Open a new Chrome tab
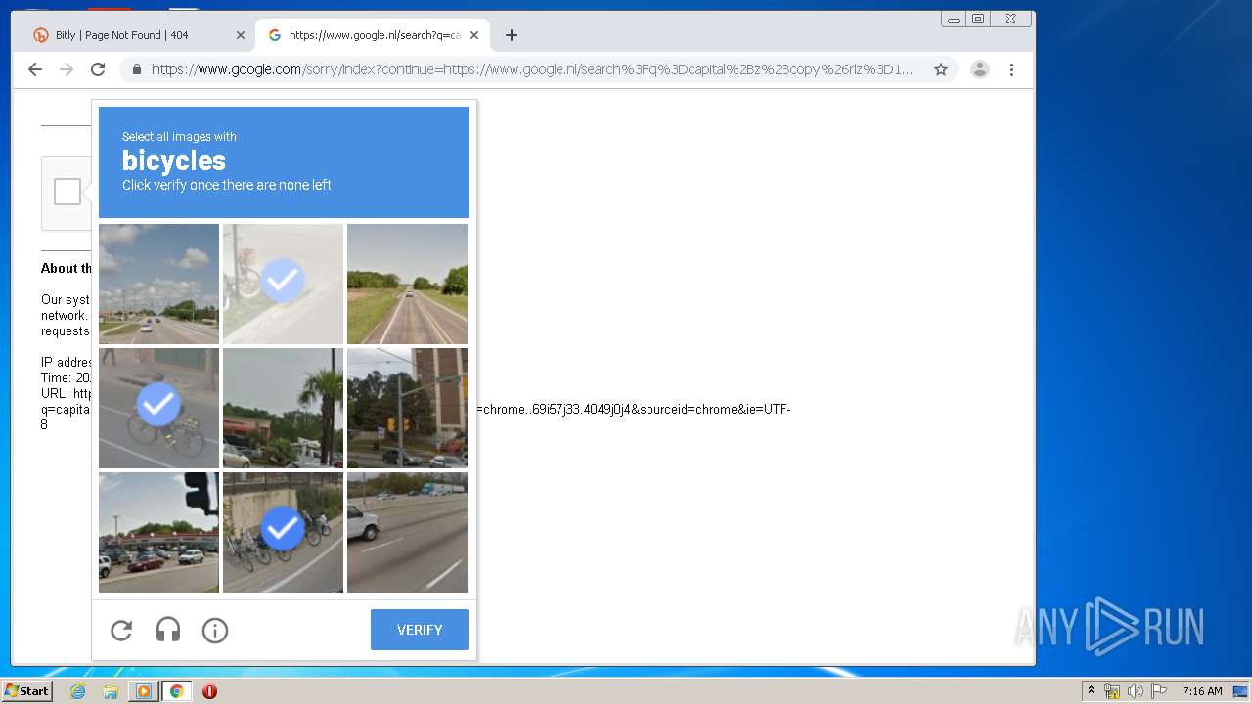Image resolution: width=1252 pixels, height=704 pixels. click(x=511, y=35)
